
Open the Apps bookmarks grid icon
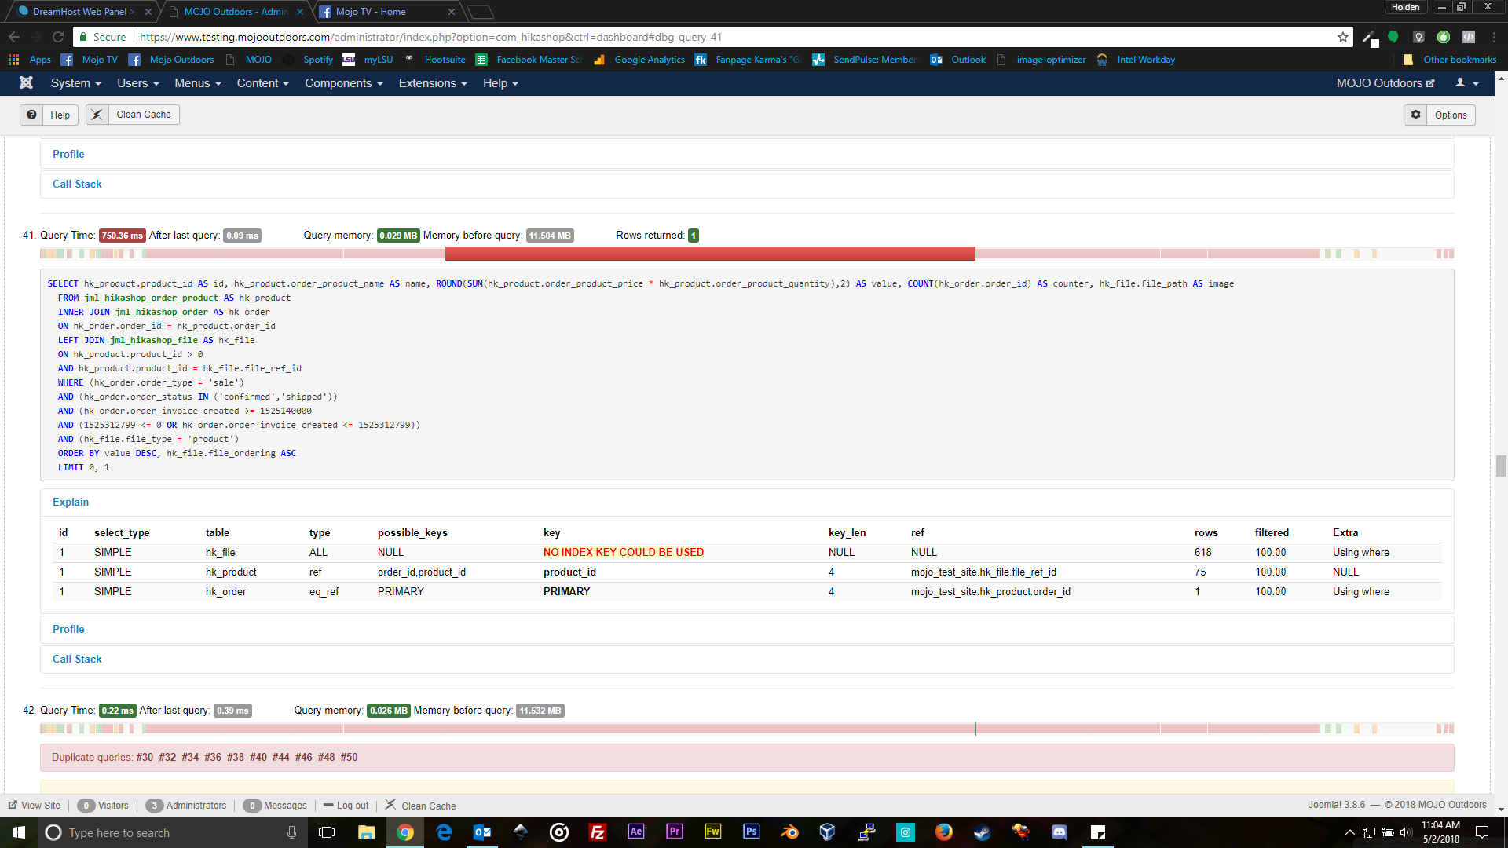[13, 60]
